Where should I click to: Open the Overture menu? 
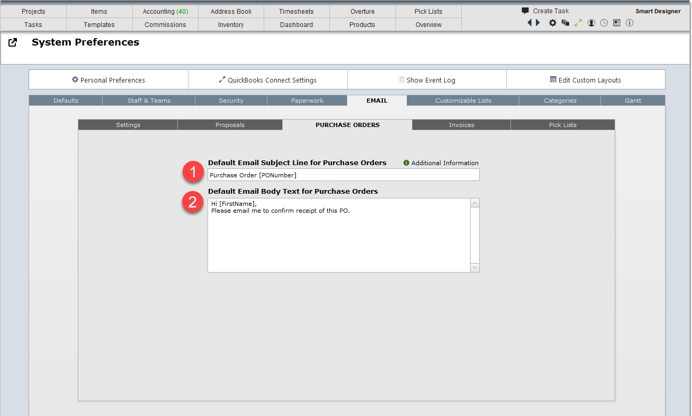point(363,11)
